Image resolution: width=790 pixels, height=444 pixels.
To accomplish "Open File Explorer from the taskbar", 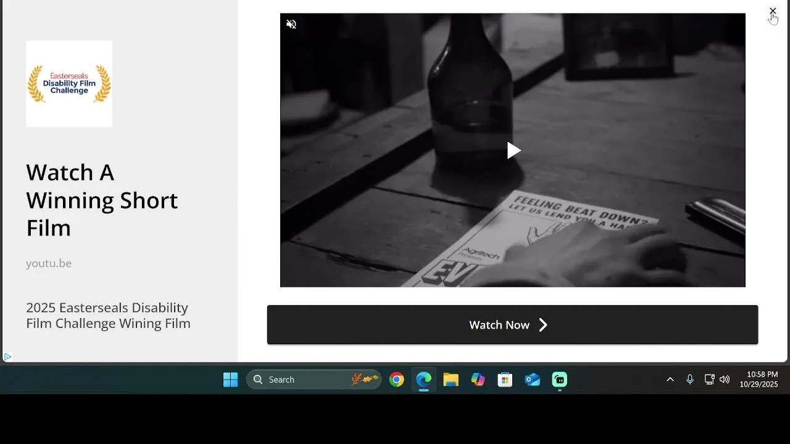I will (x=451, y=380).
